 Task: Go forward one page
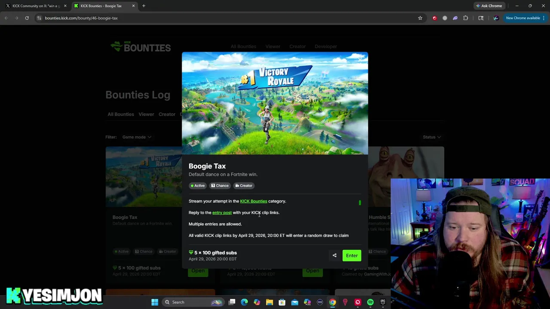(16, 18)
